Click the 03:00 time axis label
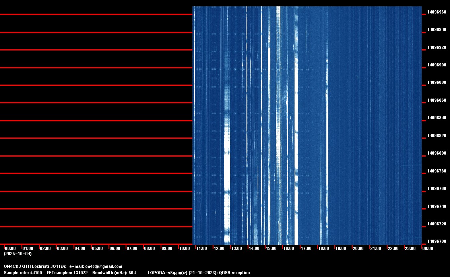450x277 pixels. (62, 248)
